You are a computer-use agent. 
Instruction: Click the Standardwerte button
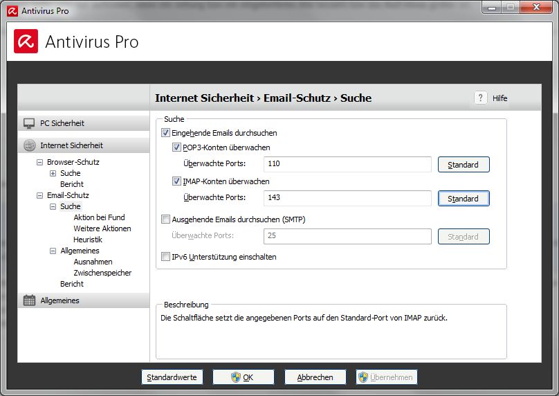click(172, 377)
